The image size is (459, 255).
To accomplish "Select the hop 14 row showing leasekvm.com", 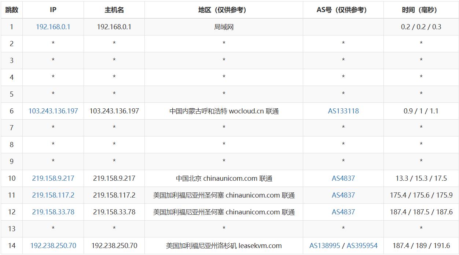I will pos(221,246).
